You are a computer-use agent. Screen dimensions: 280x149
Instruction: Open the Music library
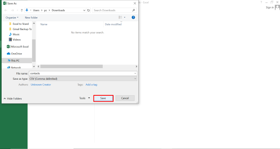click(14, 34)
